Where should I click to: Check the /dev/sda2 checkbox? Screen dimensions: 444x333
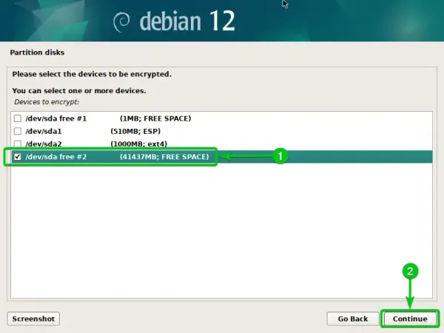tap(17, 144)
